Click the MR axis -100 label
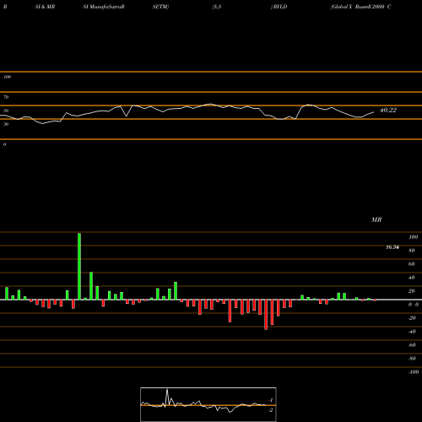This screenshot has height=422, width=422. 414,372
